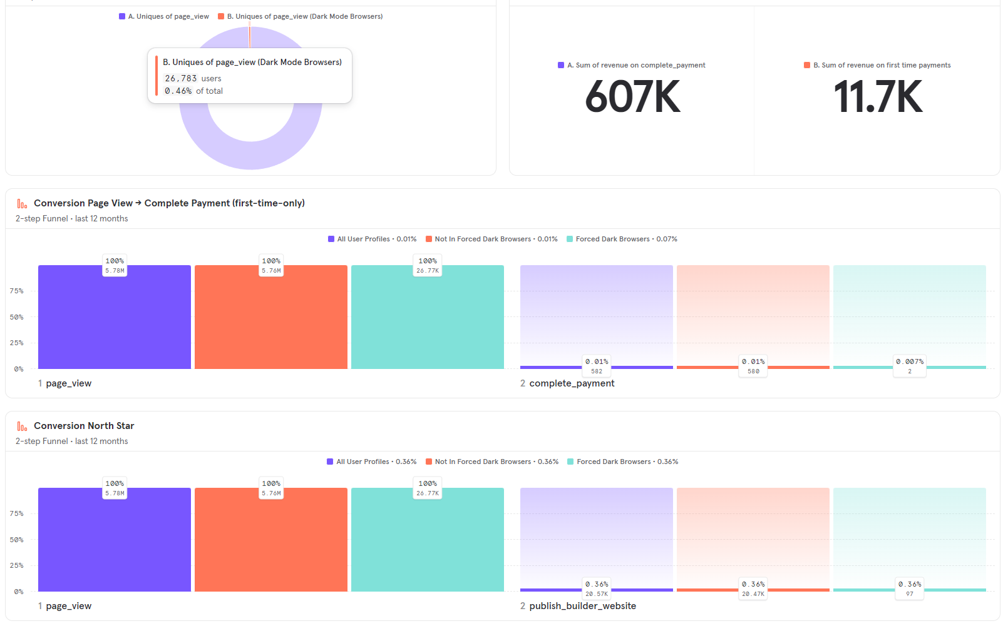Click orange swatch beside revenue on first time payments
This screenshot has width=1008, height=631.
coord(807,65)
